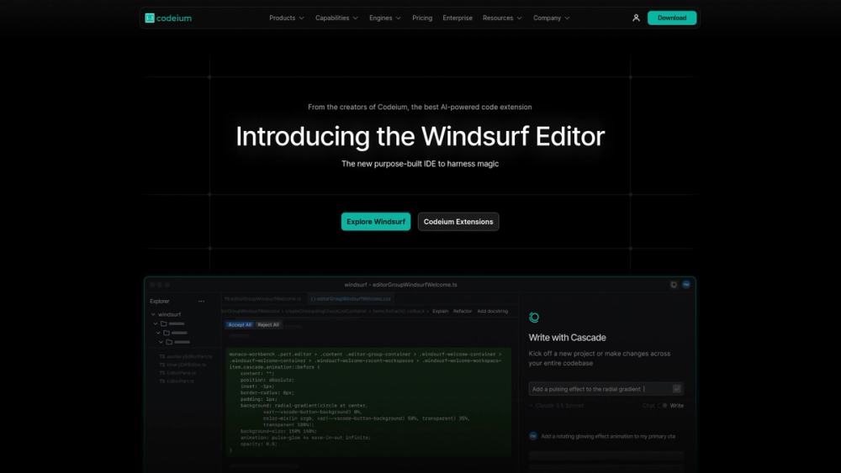Click the Refactor action in breadcrumb bar
This screenshot has width=841, height=473.
463,311
